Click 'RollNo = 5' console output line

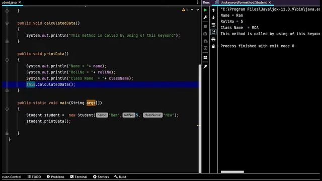[x=231, y=22]
